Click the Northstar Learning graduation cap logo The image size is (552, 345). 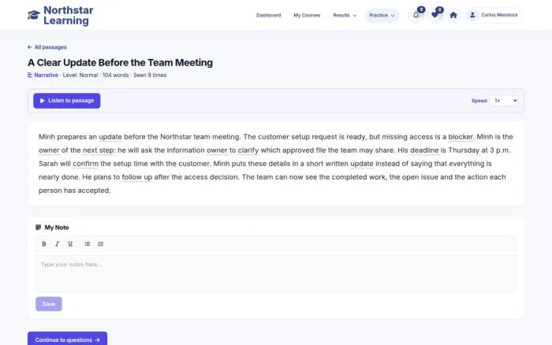click(x=34, y=15)
